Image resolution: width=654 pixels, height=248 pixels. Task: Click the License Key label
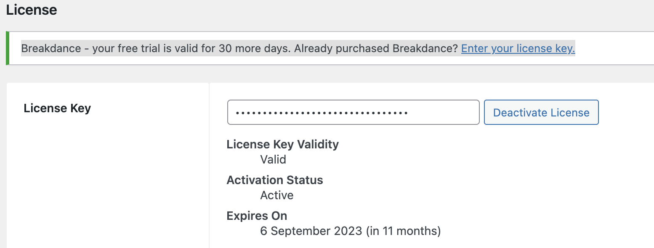click(57, 108)
